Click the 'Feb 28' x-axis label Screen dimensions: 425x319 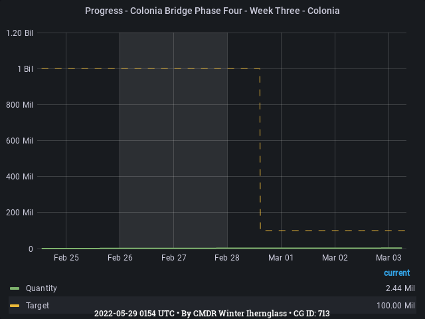(227, 258)
